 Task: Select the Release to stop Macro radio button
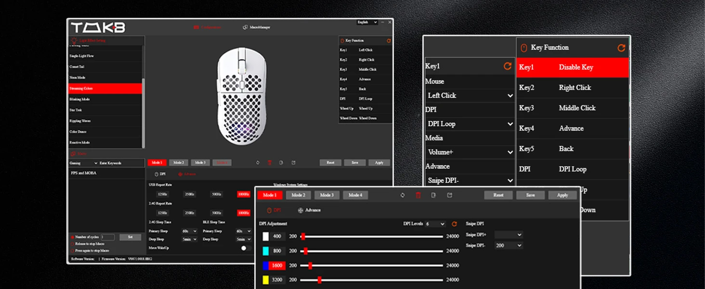73,244
